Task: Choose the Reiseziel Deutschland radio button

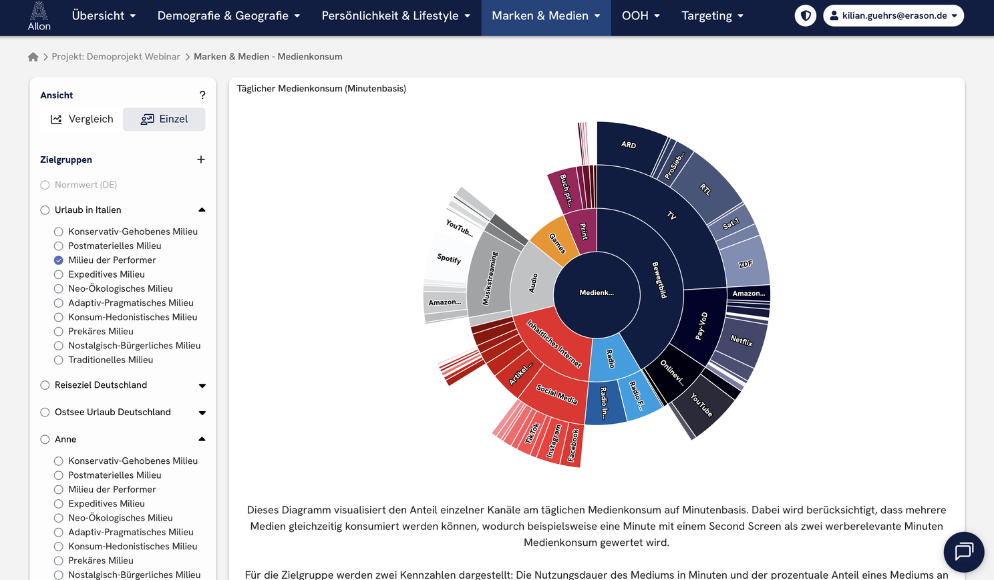Action: (45, 385)
